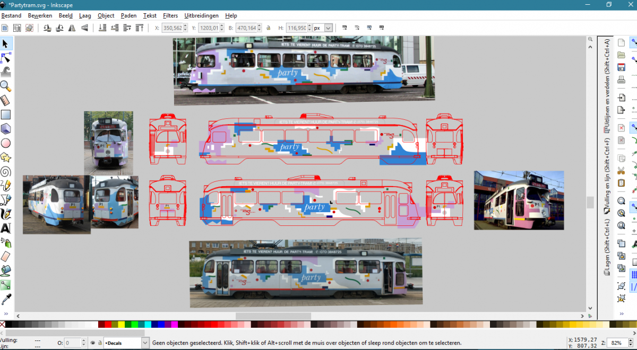Toggle current layer visibility eye
Viewport: 637px width, 350px height.
coord(92,343)
